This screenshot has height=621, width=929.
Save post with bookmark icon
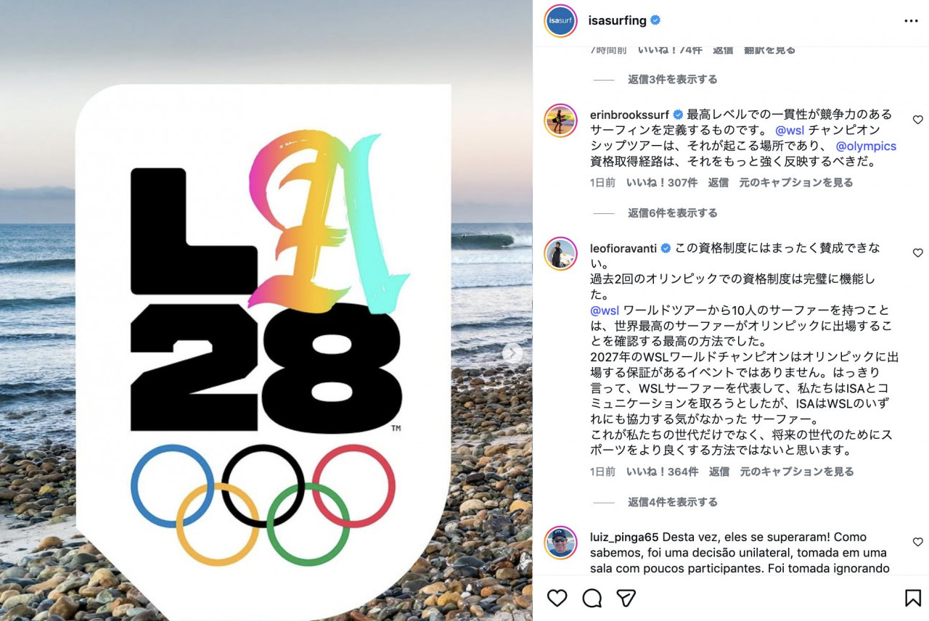pos(912,598)
